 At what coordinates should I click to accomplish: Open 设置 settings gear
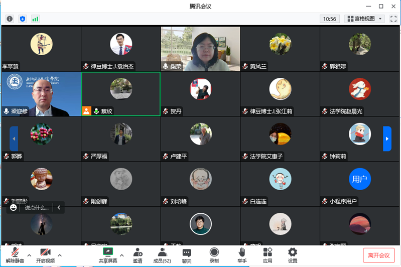tap(293, 252)
